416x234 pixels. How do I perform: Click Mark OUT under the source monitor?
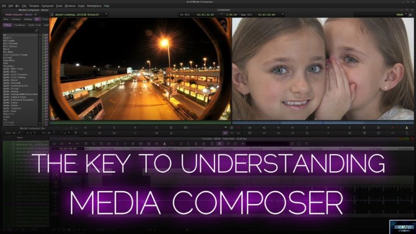[157, 128]
